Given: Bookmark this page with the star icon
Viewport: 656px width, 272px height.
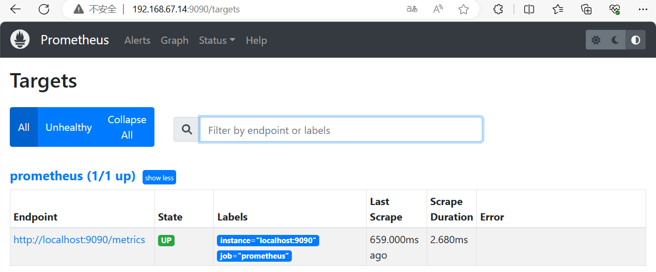Looking at the screenshot, I should coord(463,9).
